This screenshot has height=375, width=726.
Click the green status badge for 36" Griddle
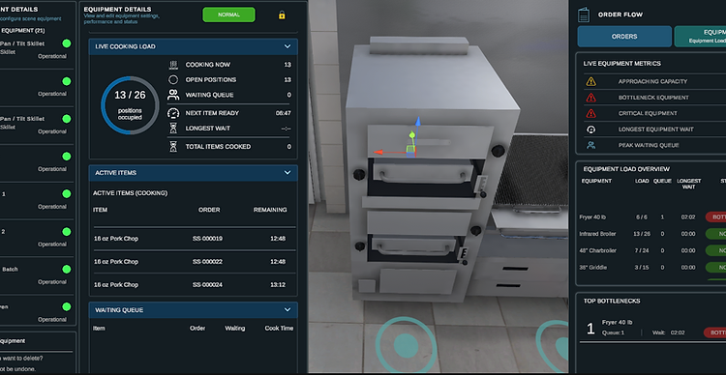pos(715,268)
